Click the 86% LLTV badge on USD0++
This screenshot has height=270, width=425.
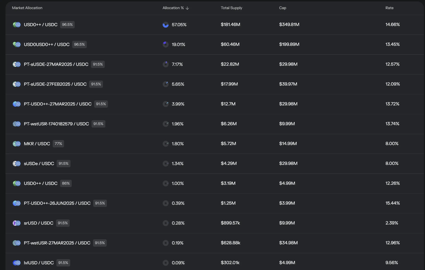point(66,183)
